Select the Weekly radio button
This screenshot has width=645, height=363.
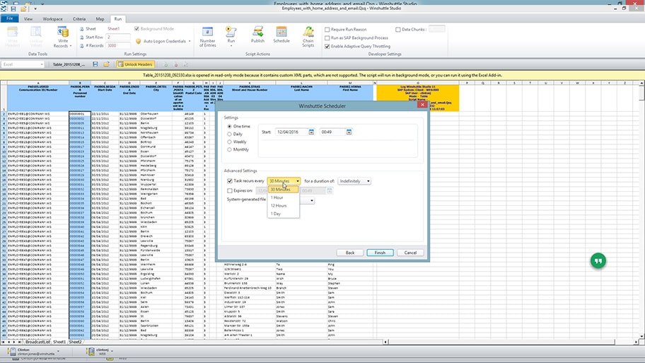tap(229, 142)
